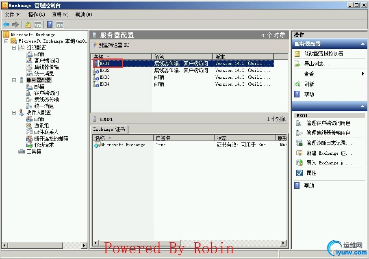Select 集线器传输 under 组织配置
The height and width of the screenshot is (259, 369).
click(x=46, y=67)
